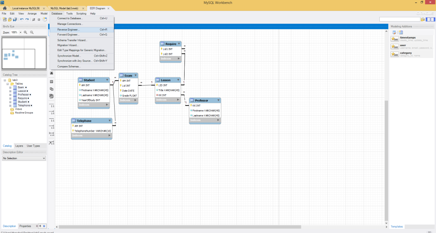
Task: Open the Properties tab at bottom
Action: (x=25, y=226)
